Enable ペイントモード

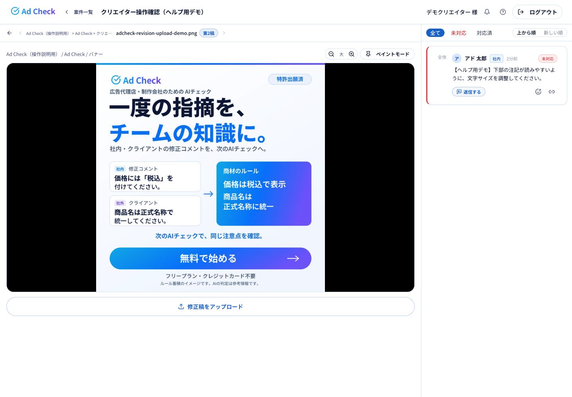tap(387, 54)
